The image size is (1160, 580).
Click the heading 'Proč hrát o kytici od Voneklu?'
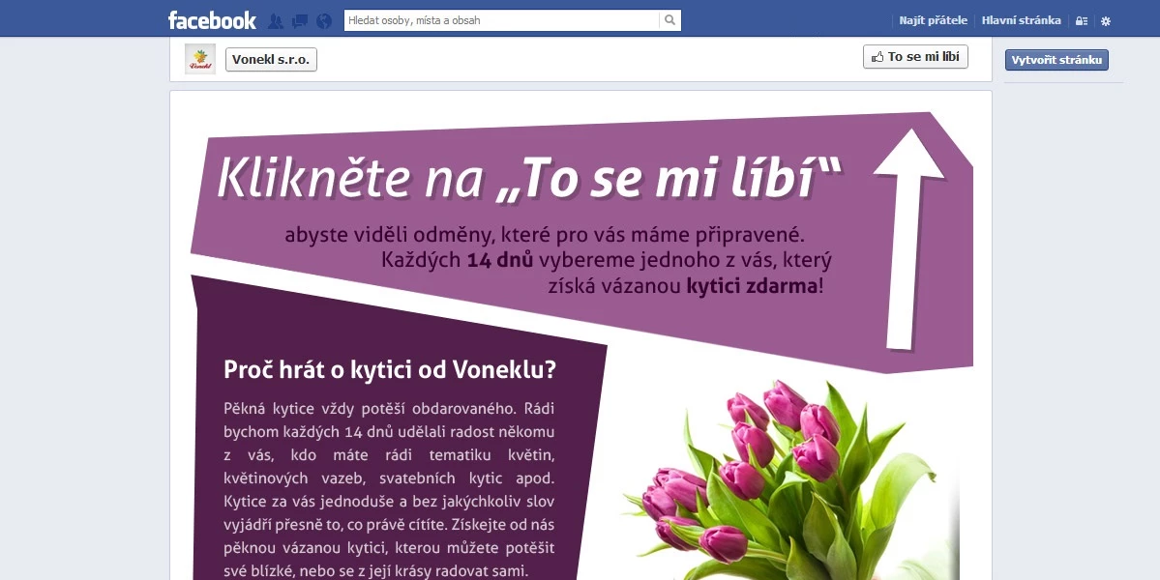click(389, 369)
